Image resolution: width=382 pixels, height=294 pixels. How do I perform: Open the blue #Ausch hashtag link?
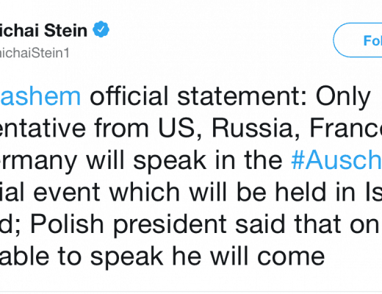[x=336, y=160]
